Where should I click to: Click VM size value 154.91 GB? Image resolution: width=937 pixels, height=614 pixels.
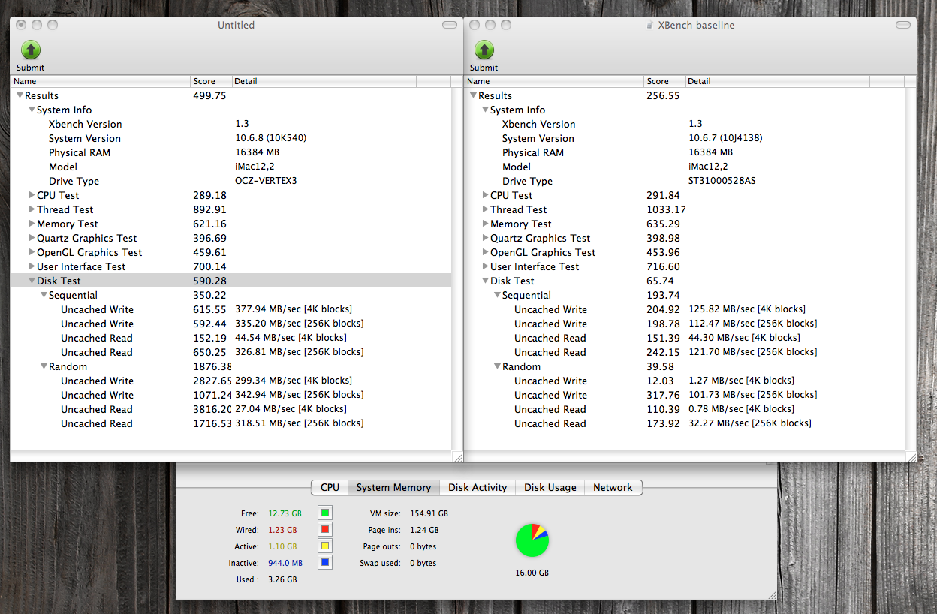[429, 513]
